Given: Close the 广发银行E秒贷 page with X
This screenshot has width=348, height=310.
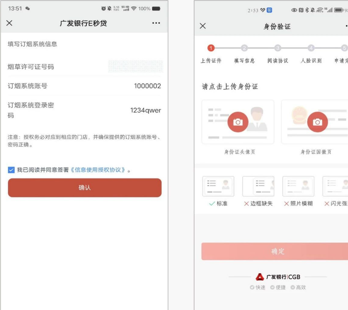Looking at the screenshot, I should (x=9, y=23).
